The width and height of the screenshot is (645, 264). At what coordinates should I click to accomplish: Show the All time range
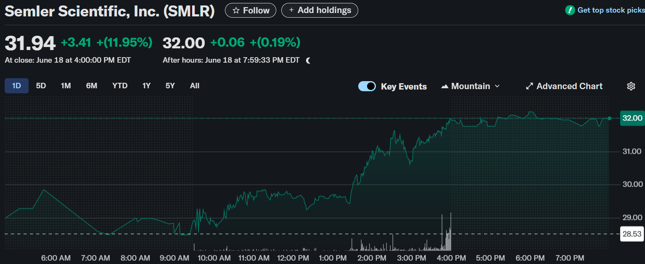(x=195, y=86)
